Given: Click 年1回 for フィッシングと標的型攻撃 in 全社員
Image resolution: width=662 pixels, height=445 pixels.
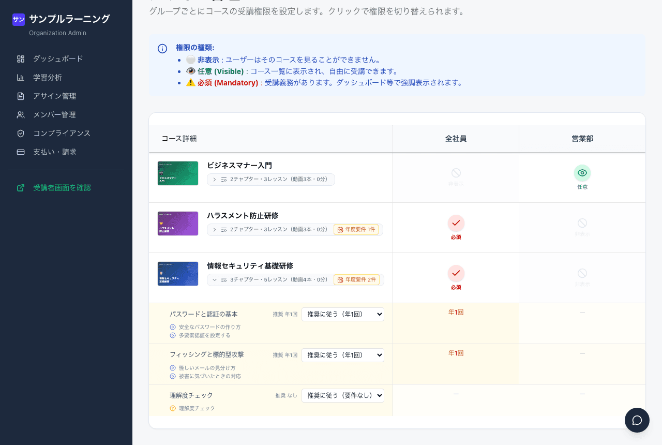Looking at the screenshot, I should pyautogui.click(x=456, y=353).
